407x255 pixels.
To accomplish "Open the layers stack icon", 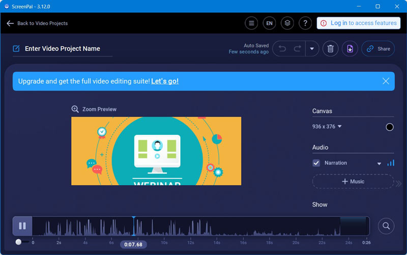I will tap(287, 23).
